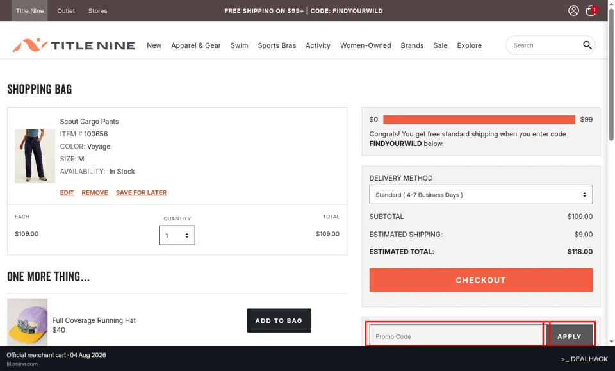Viewport: 615px width, 371px height.
Task: Click REMOVE link for cargo pants
Action: 95,193
